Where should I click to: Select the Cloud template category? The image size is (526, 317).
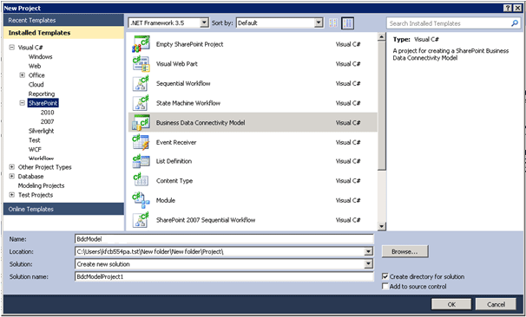[36, 84]
